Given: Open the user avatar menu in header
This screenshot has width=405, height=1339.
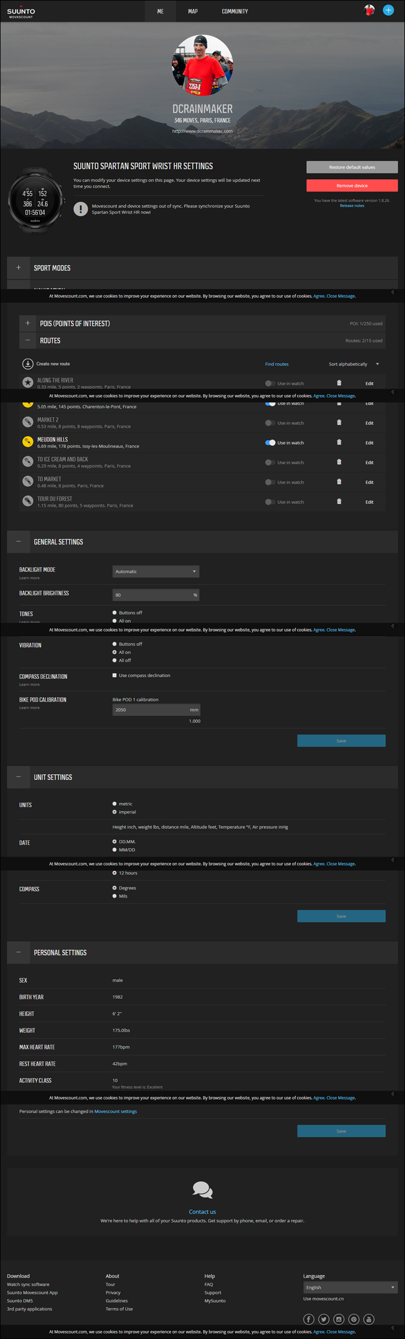Looking at the screenshot, I should pos(369,10).
